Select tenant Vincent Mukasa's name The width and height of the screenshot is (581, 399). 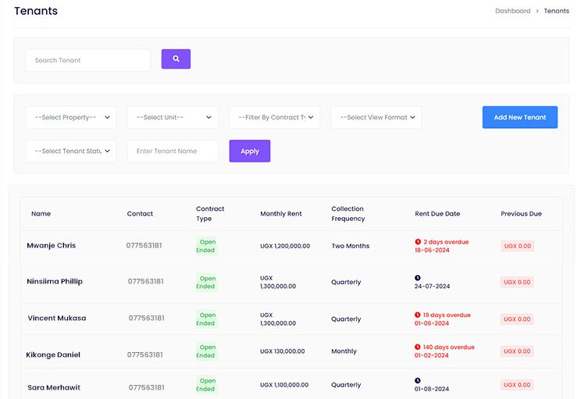pos(57,319)
